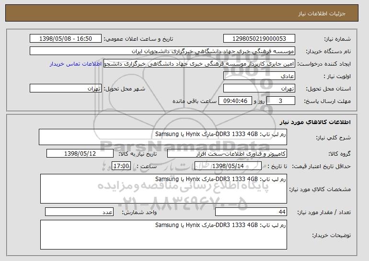Screen dimensions: 369x261
Task: Click the item specifications text box
Action: tap(163, 189)
